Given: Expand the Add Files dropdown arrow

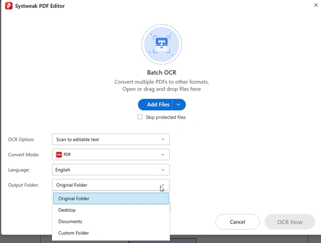Looking at the screenshot, I should [179, 104].
